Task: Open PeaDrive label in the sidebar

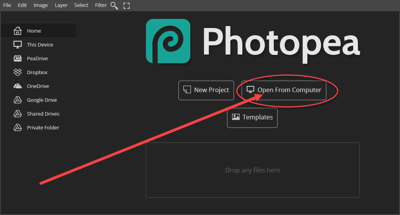Action: (37, 58)
